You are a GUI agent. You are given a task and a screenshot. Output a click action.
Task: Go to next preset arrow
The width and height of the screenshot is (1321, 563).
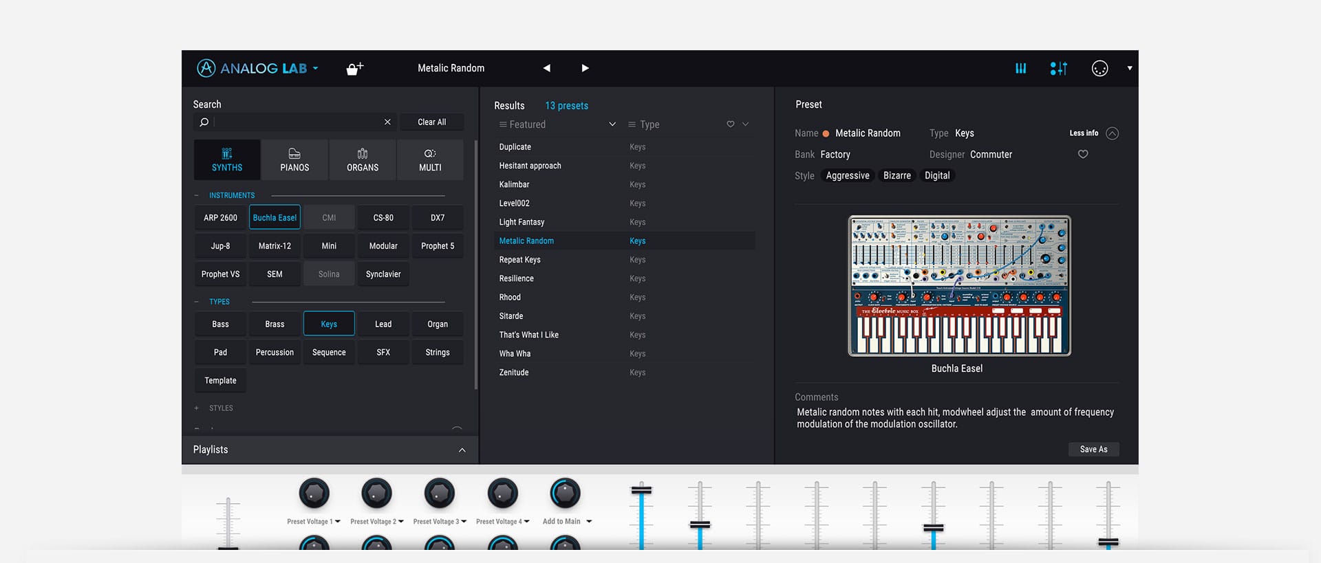(585, 68)
